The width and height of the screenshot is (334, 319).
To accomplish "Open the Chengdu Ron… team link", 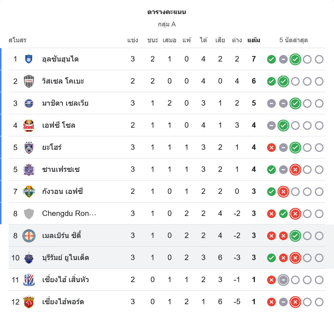I will click(x=69, y=214).
